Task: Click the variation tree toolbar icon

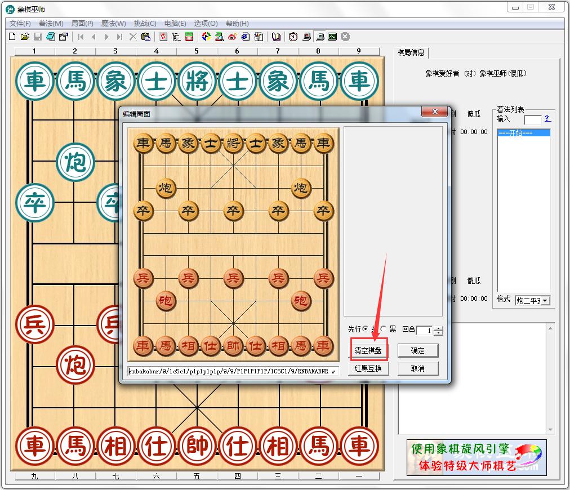Action: 176,37
